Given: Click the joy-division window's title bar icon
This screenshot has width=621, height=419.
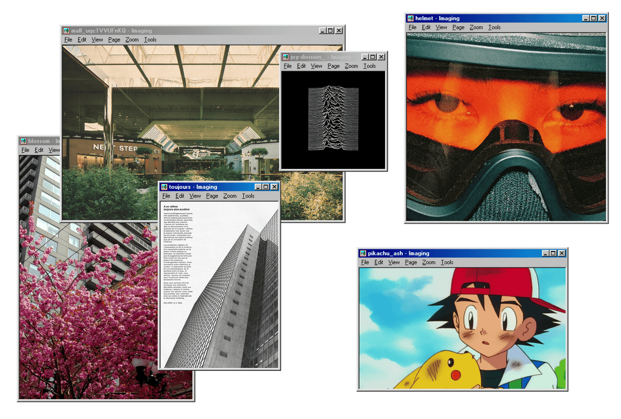Looking at the screenshot, I should tap(286, 57).
